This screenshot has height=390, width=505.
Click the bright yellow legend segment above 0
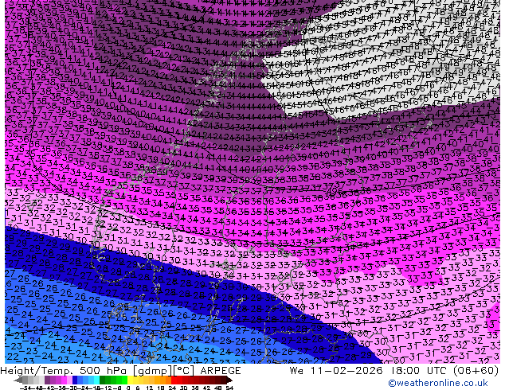click(x=130, y=380)
